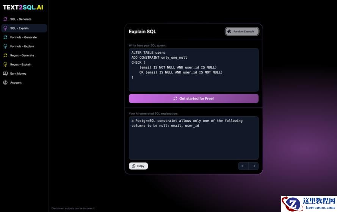Click the Regex - Generate refresh icon
The image size is (337, 212).
(5, 55)
